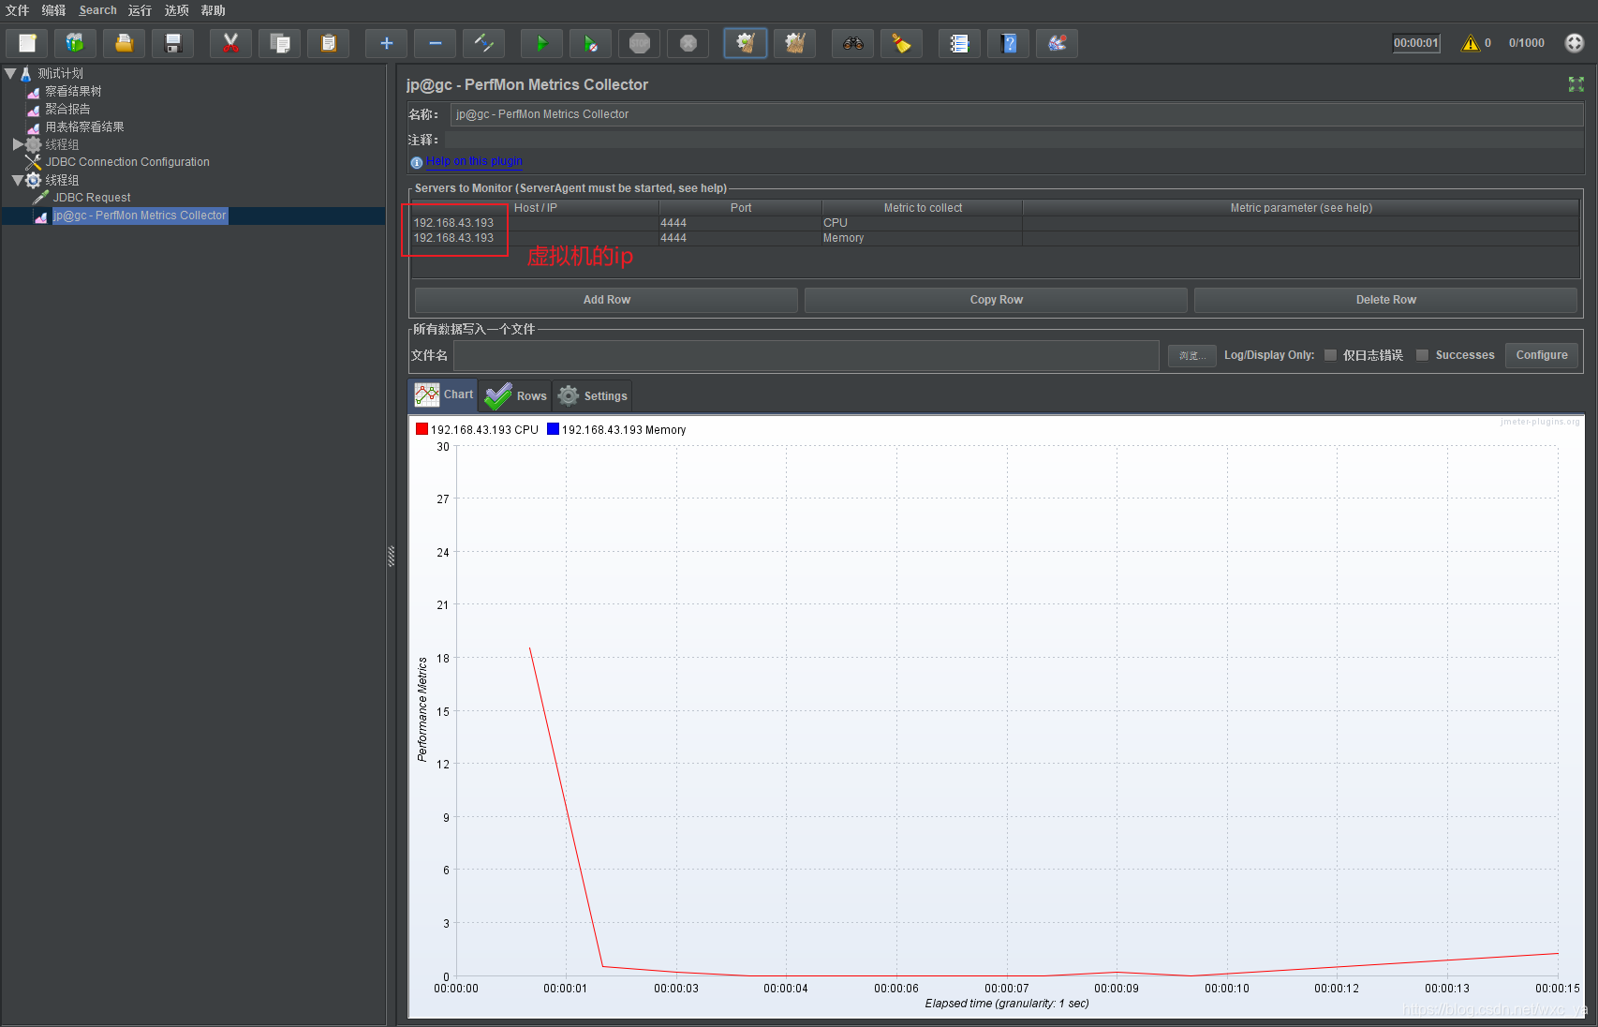
Task: Click the Paste clipboard icon
Action: click(x=328, y=43)
